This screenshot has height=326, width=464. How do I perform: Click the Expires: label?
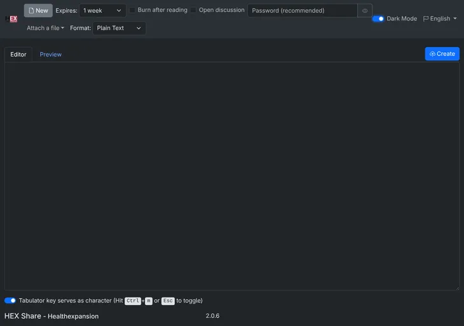66,11
